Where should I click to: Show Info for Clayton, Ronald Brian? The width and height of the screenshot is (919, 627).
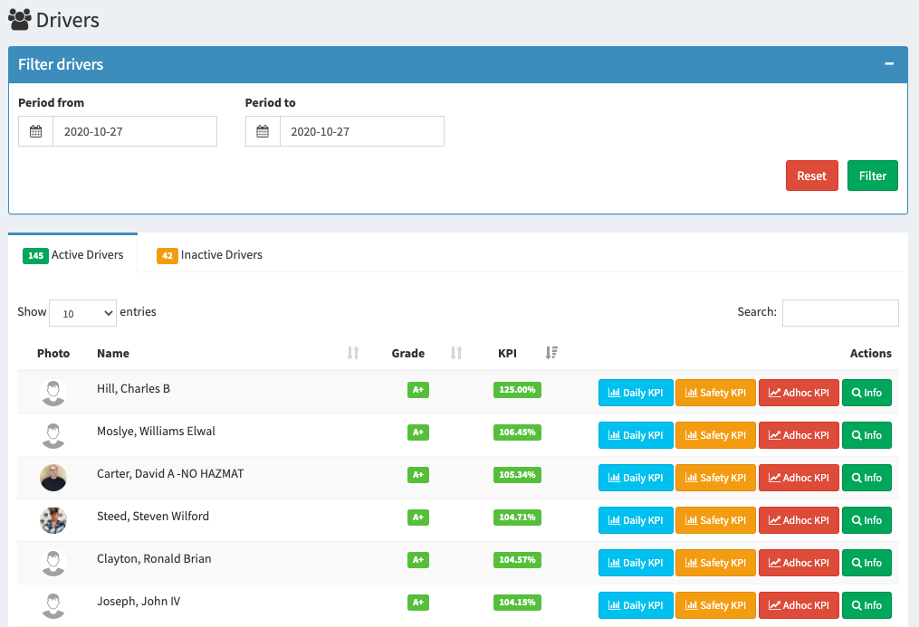pos(866,563)
